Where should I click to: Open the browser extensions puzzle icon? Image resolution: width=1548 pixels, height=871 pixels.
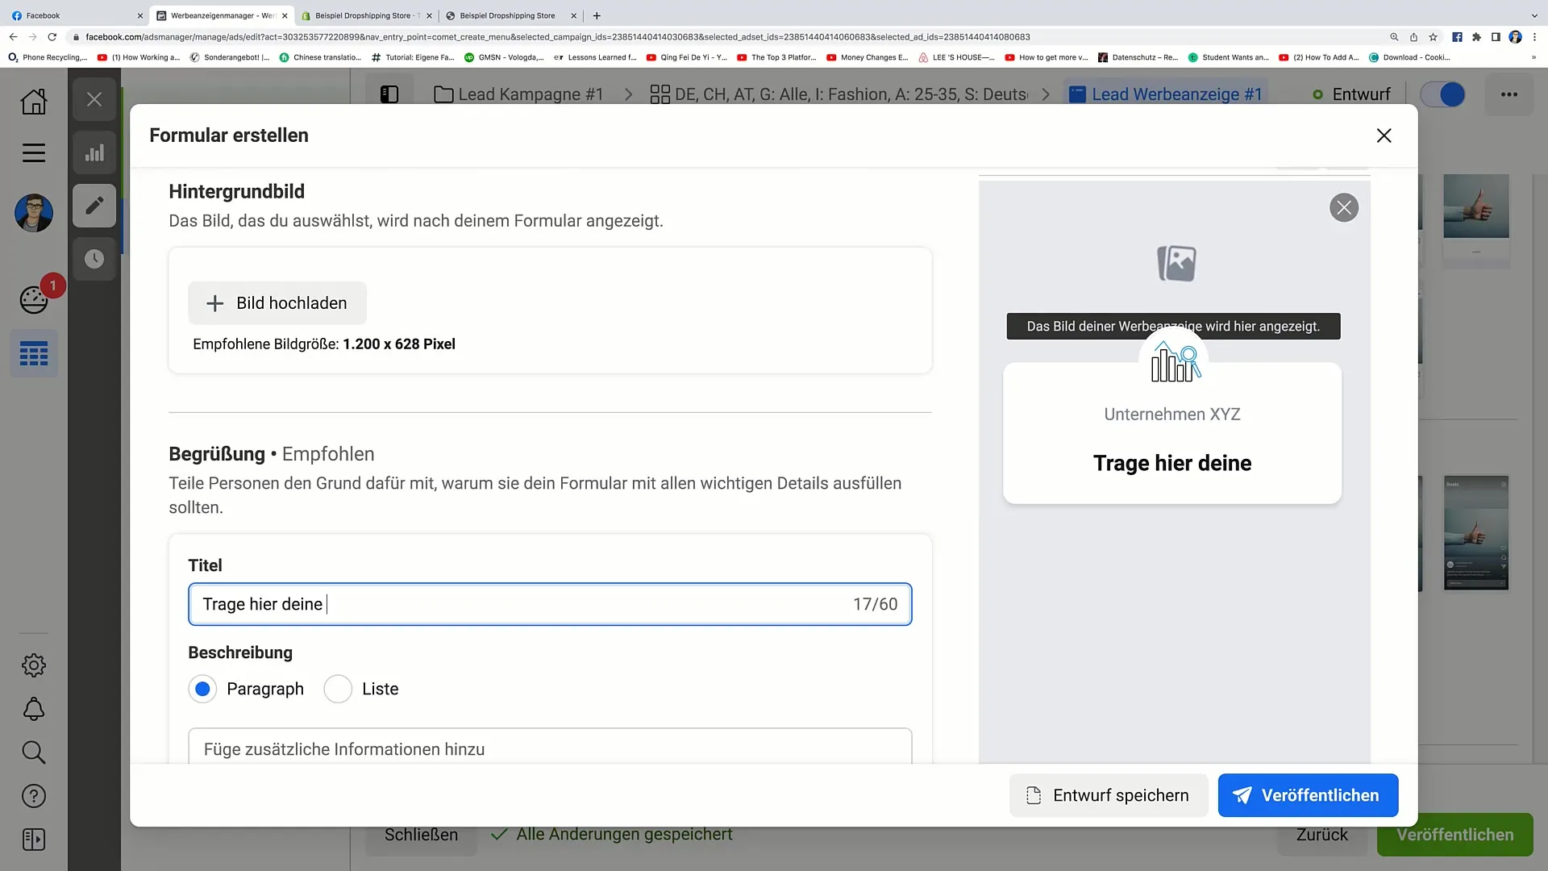point(1476,37)
